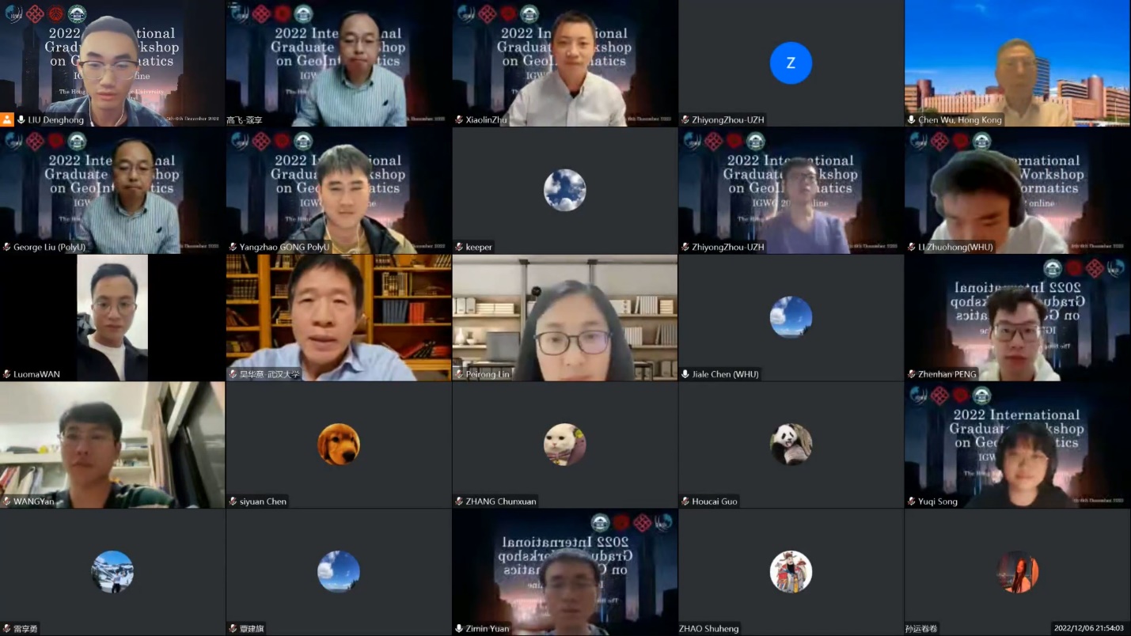This screenshot has width=1131, height=636.
Task: Click the mic icon beside Chen Wu, Hong Kong
Action: (x=912, y=119)
